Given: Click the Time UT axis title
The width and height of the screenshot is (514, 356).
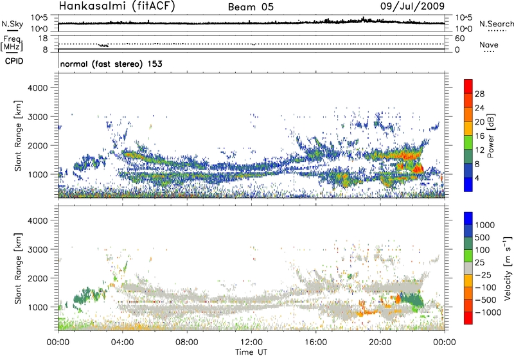Looking at the screenshot, I should tap(251, 352).
